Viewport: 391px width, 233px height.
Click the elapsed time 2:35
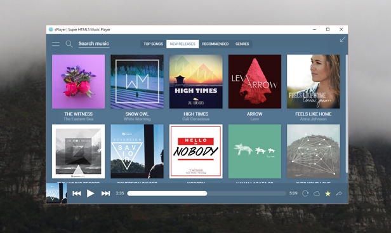120,194
